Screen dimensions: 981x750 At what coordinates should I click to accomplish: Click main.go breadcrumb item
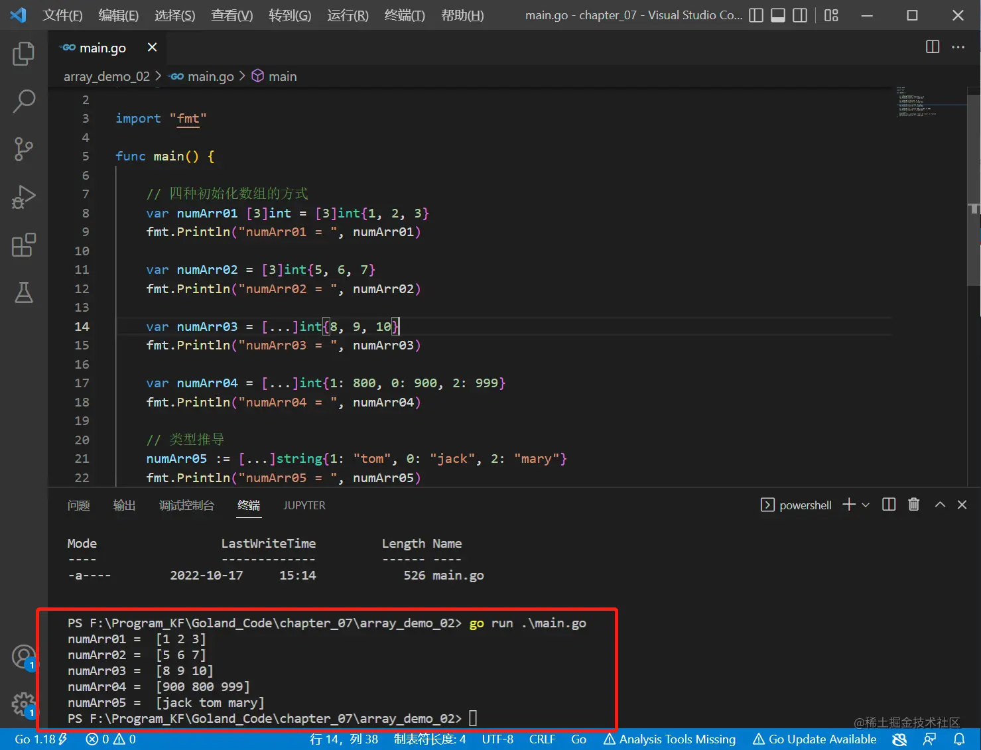pyautogui.click(x=202, y=76)
